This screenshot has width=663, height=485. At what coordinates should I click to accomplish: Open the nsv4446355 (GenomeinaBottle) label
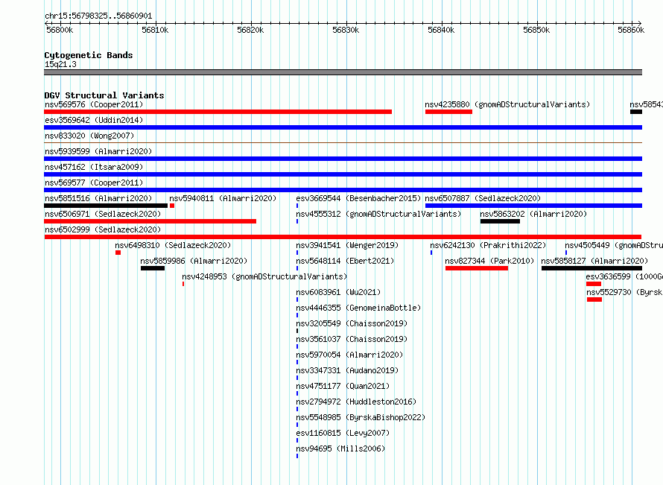[358, 308]
